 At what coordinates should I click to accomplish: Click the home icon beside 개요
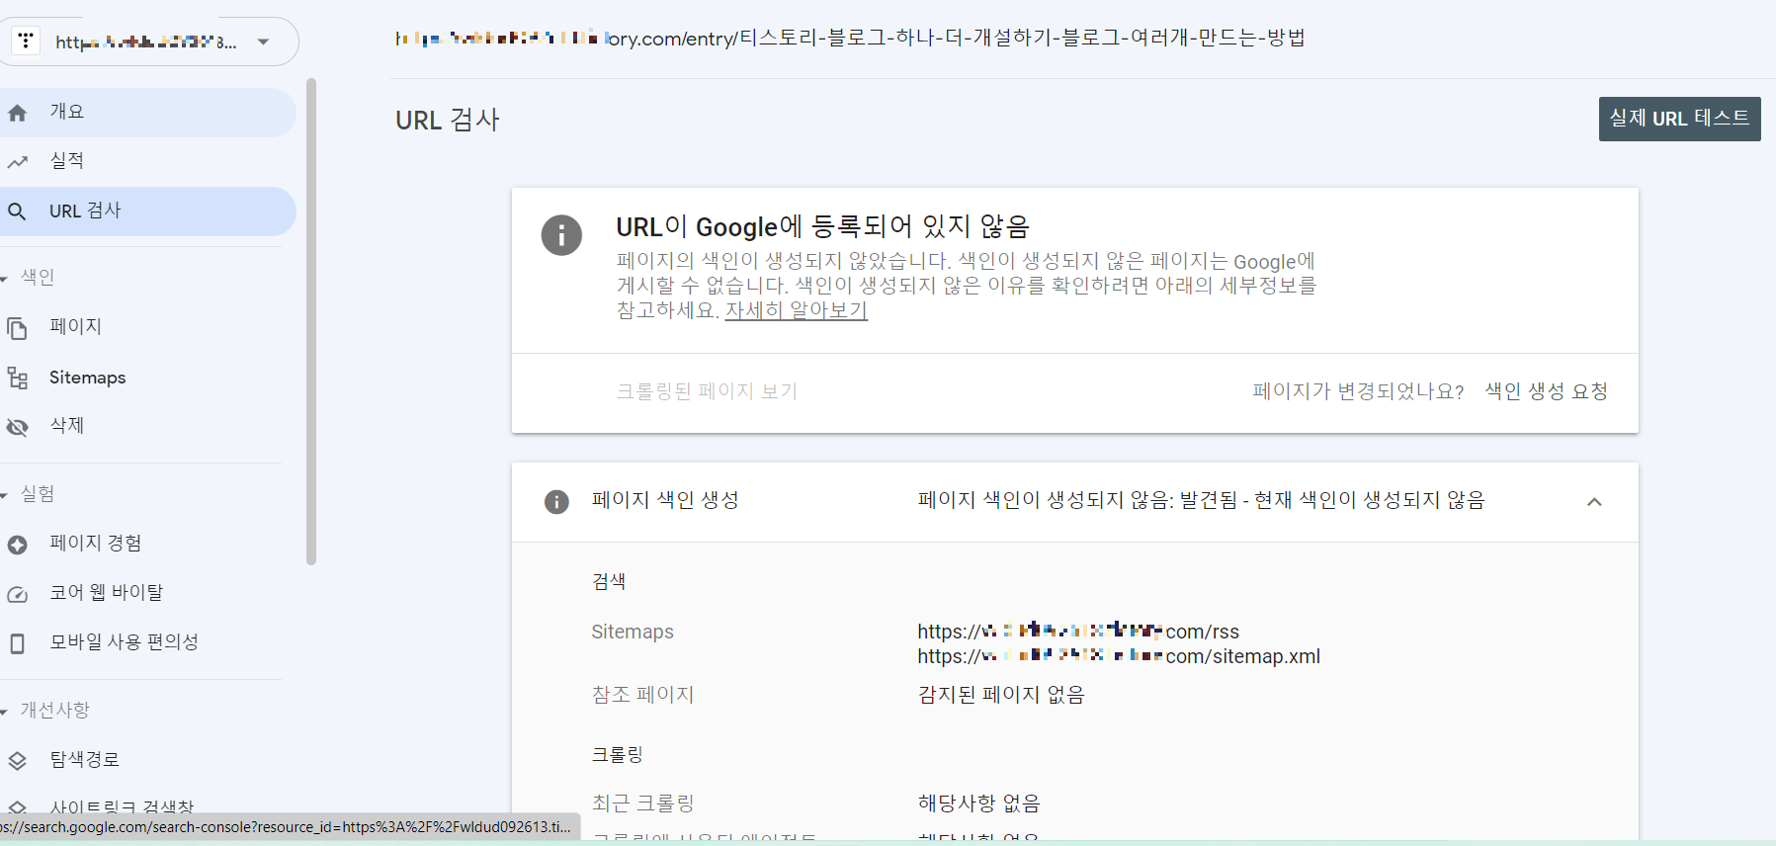(x=17, y=113)
